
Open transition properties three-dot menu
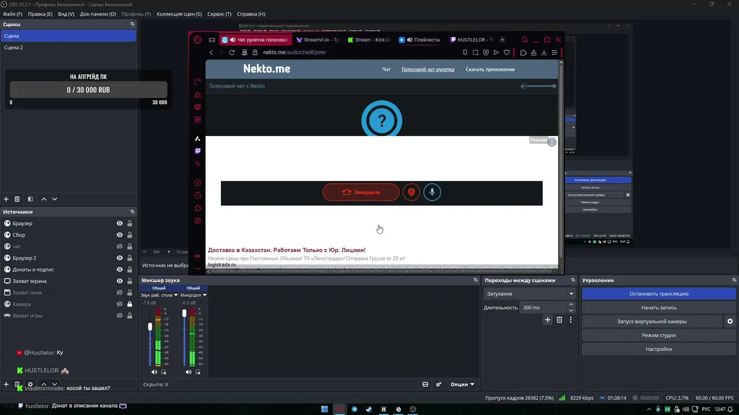[570, 320]
